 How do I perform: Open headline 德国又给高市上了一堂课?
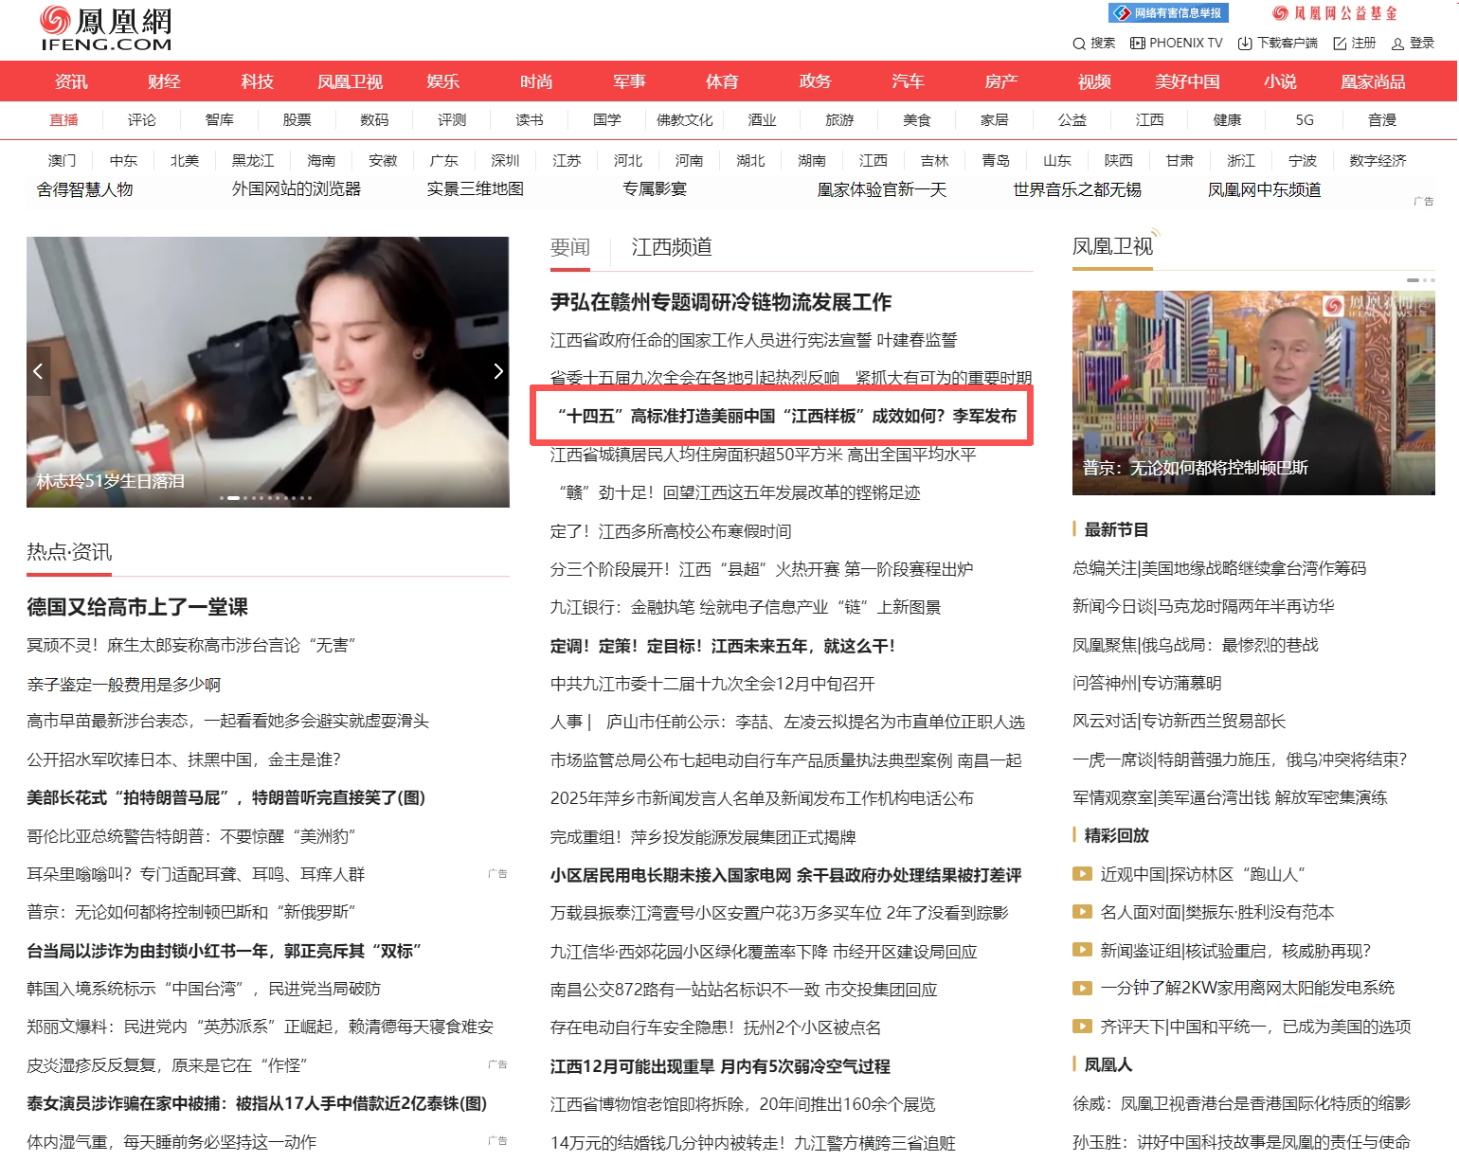tap(137, 607)
